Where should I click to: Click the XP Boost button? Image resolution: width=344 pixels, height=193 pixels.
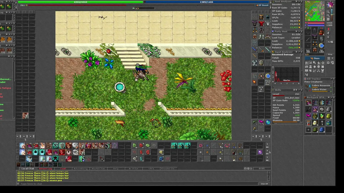click(262, 5)
